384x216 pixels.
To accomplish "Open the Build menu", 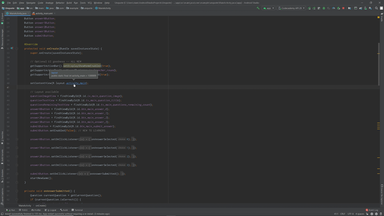I will 69,3.
